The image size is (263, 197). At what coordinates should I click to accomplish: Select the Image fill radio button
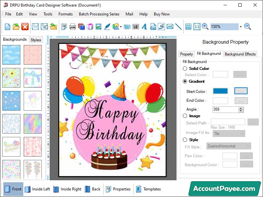pyautogui.click(x=185, y=116)
